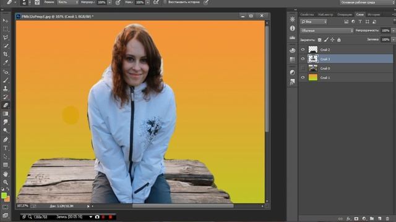396x222 pixels.
Task: Select the Crop tool
Action: tap(6, 54)
